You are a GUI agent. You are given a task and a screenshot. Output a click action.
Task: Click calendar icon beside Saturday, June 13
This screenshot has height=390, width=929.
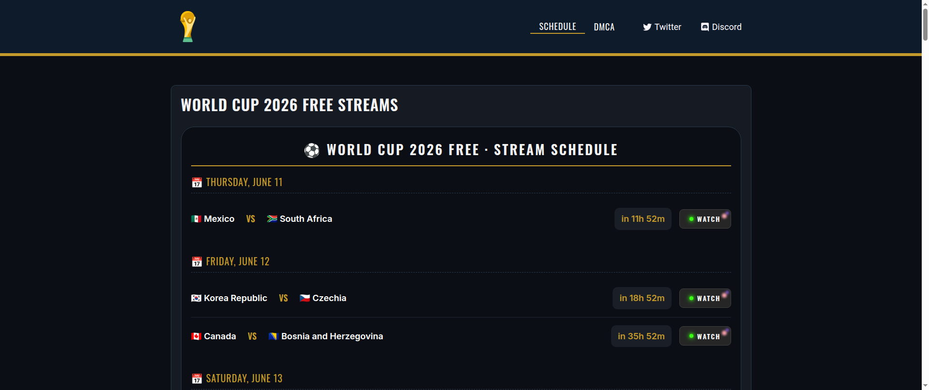[x=196, y=378]
